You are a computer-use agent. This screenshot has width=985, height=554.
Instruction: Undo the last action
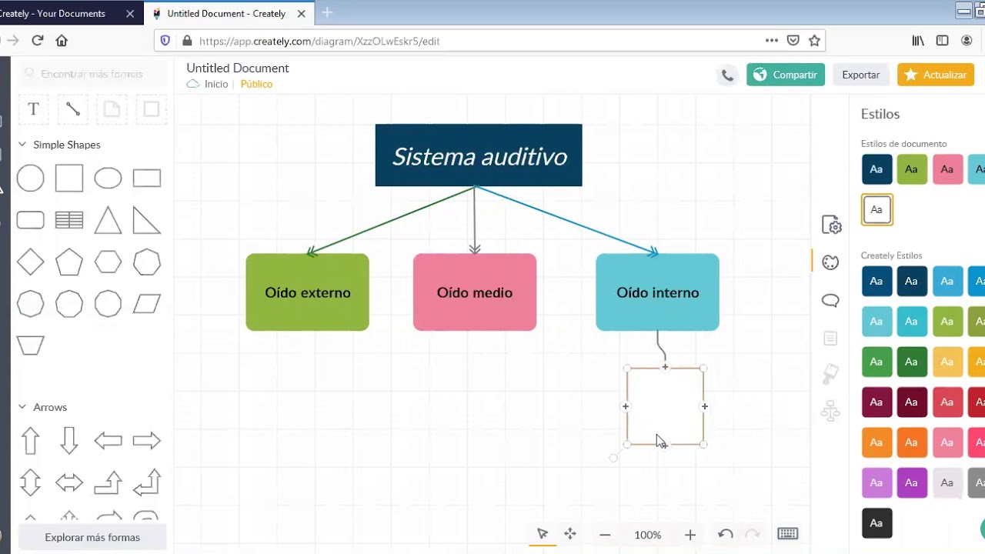[725, 534]
